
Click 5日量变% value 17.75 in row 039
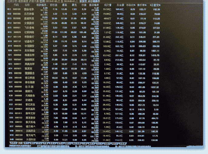(x=155, y=136)
